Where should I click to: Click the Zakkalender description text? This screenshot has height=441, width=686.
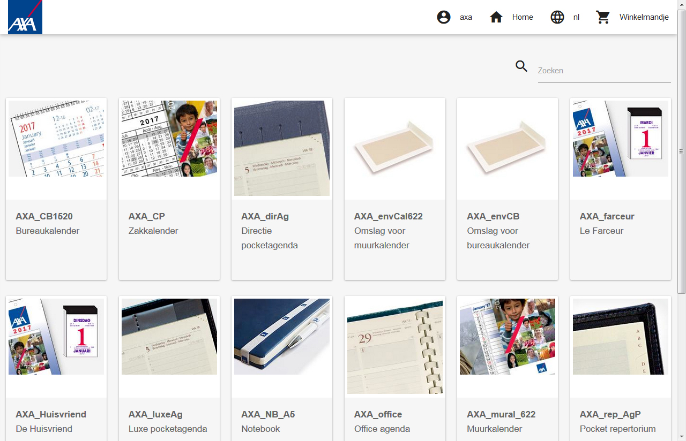click(153, 231)
